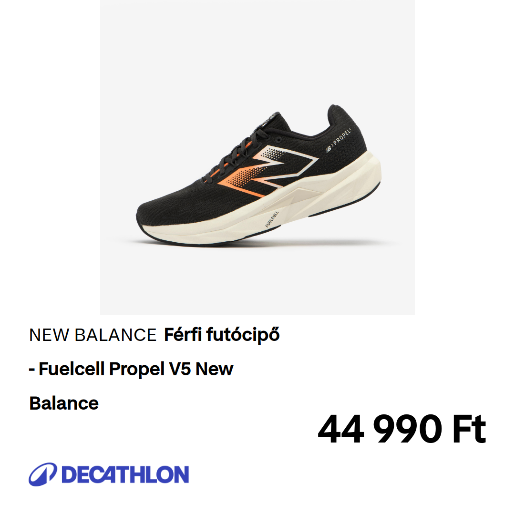515x515 pixels.
Task: Click the shadow beneath the shoe
Action: point(263,244)
